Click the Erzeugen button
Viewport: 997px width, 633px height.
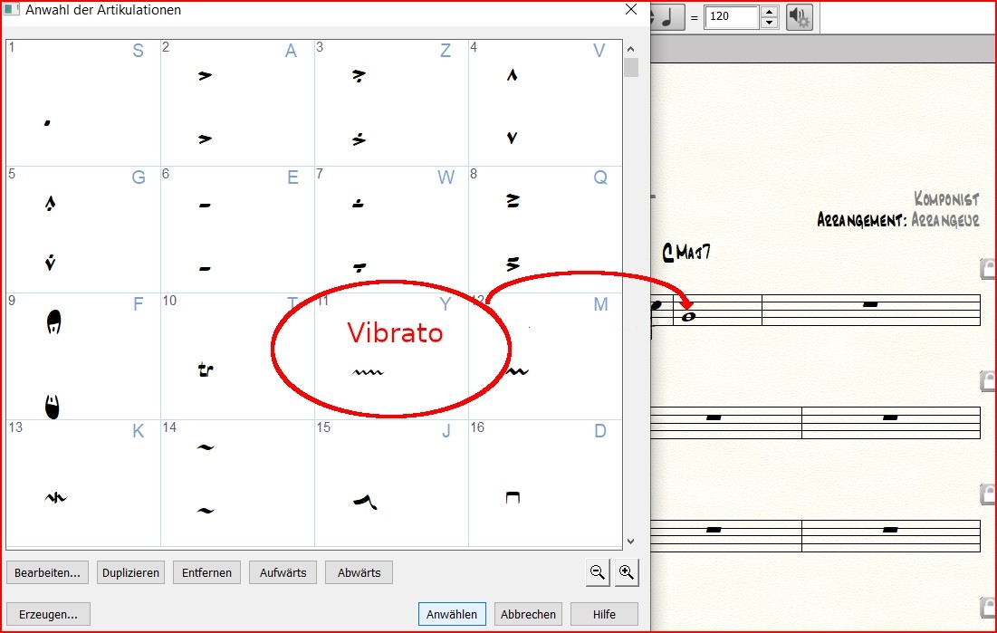(x=48, y=615)
